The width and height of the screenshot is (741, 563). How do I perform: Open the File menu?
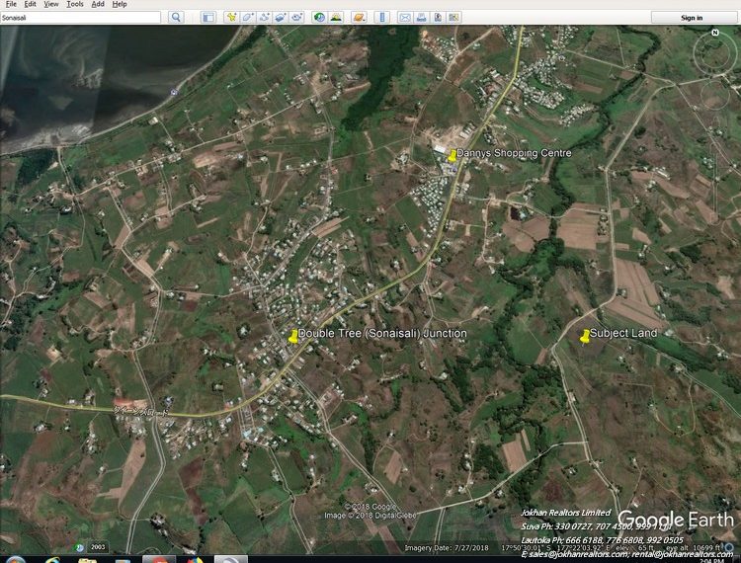(11, 4)
